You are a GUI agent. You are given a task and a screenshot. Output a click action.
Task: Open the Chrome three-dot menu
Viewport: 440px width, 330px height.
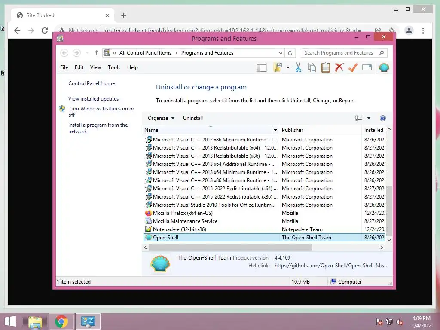(423, 31)
